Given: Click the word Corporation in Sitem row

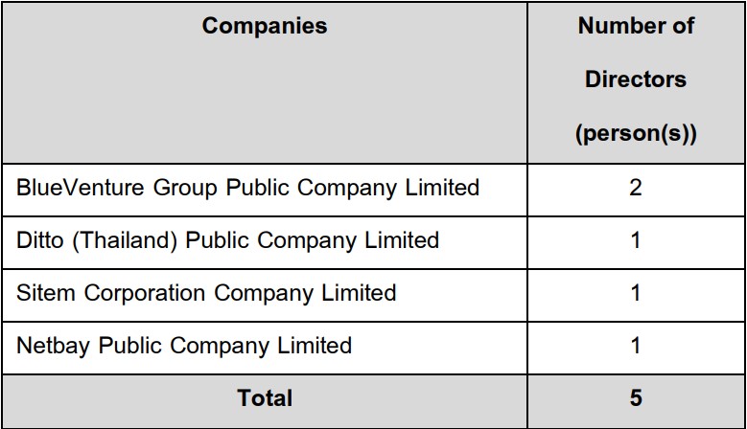Looking at the screenshot, I should point(145,293).
